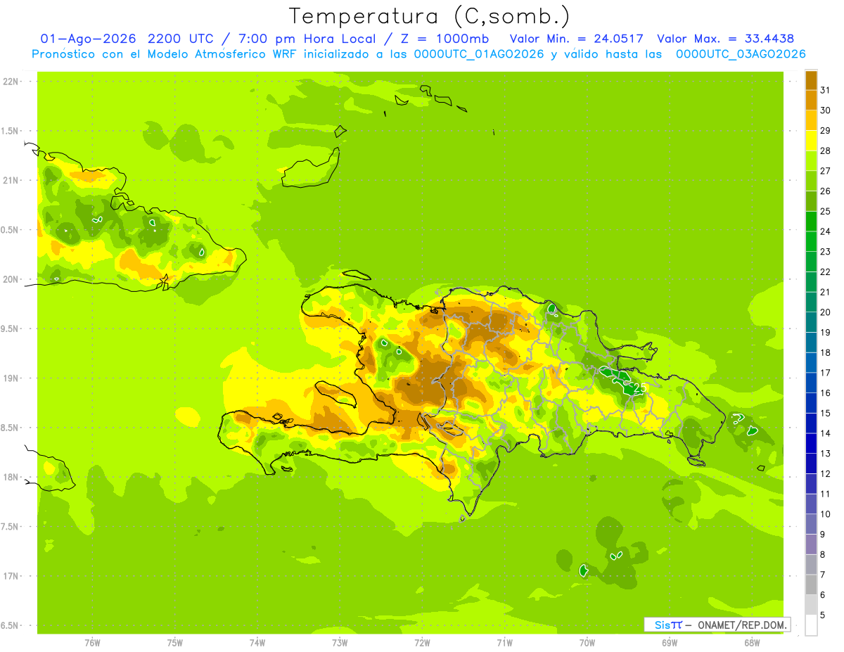
Task: Click the "28" value on the color scale
Action: (x=825, y=151)
